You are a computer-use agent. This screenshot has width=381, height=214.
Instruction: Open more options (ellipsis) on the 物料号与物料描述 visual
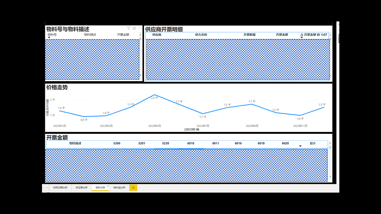[140, 28]
